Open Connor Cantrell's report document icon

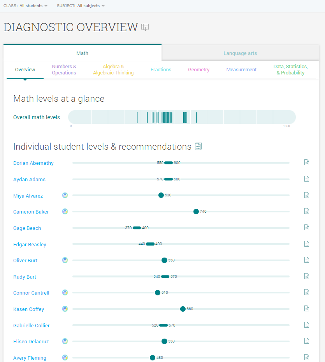point(307,292)
